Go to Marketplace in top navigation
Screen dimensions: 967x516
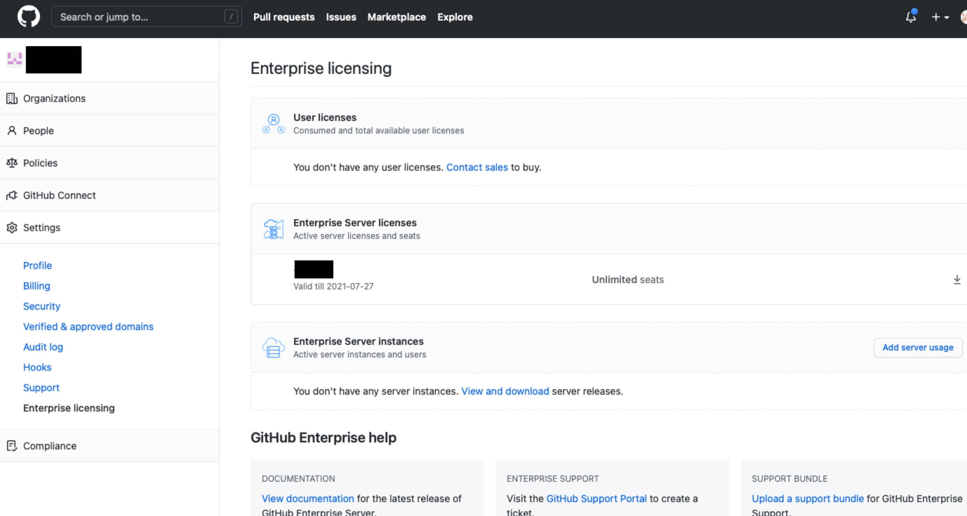pos(396,17)
